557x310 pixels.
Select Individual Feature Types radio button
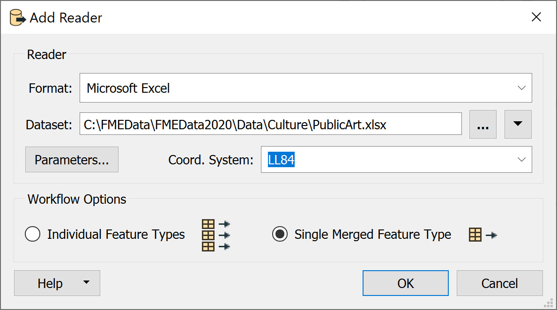pos(33,234)
